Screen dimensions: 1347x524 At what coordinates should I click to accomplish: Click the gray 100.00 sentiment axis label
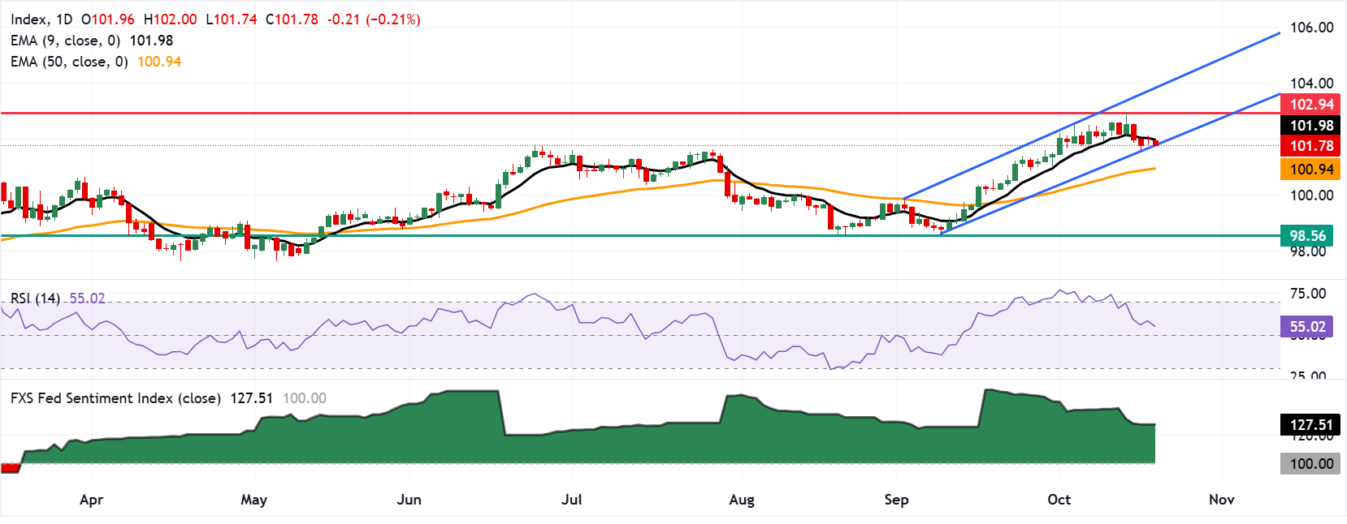[1310, 464]
